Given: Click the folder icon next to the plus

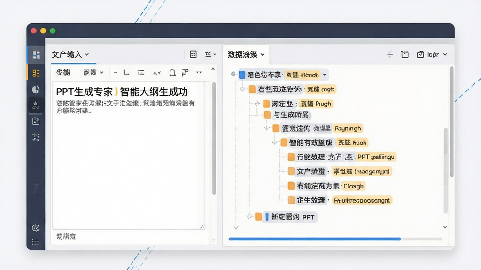Looking at the screenshot, I should [404, 54].
